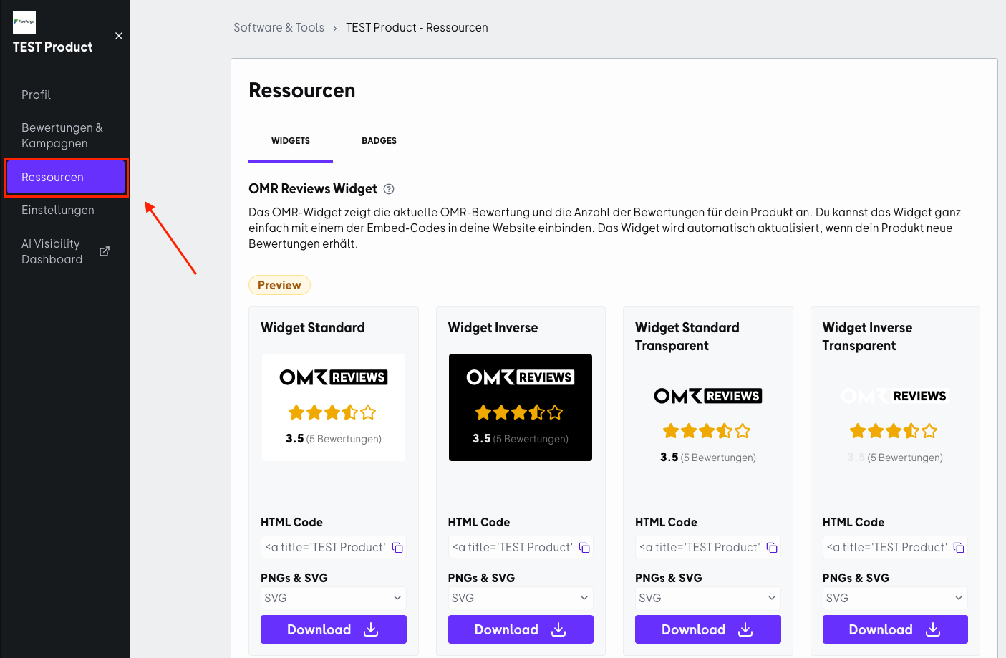
Task: Download the Widget Standard file
Action: click(x=334, y=629)
